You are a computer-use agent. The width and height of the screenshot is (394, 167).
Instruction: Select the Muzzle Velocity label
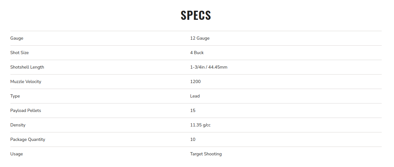click(26, 81)
